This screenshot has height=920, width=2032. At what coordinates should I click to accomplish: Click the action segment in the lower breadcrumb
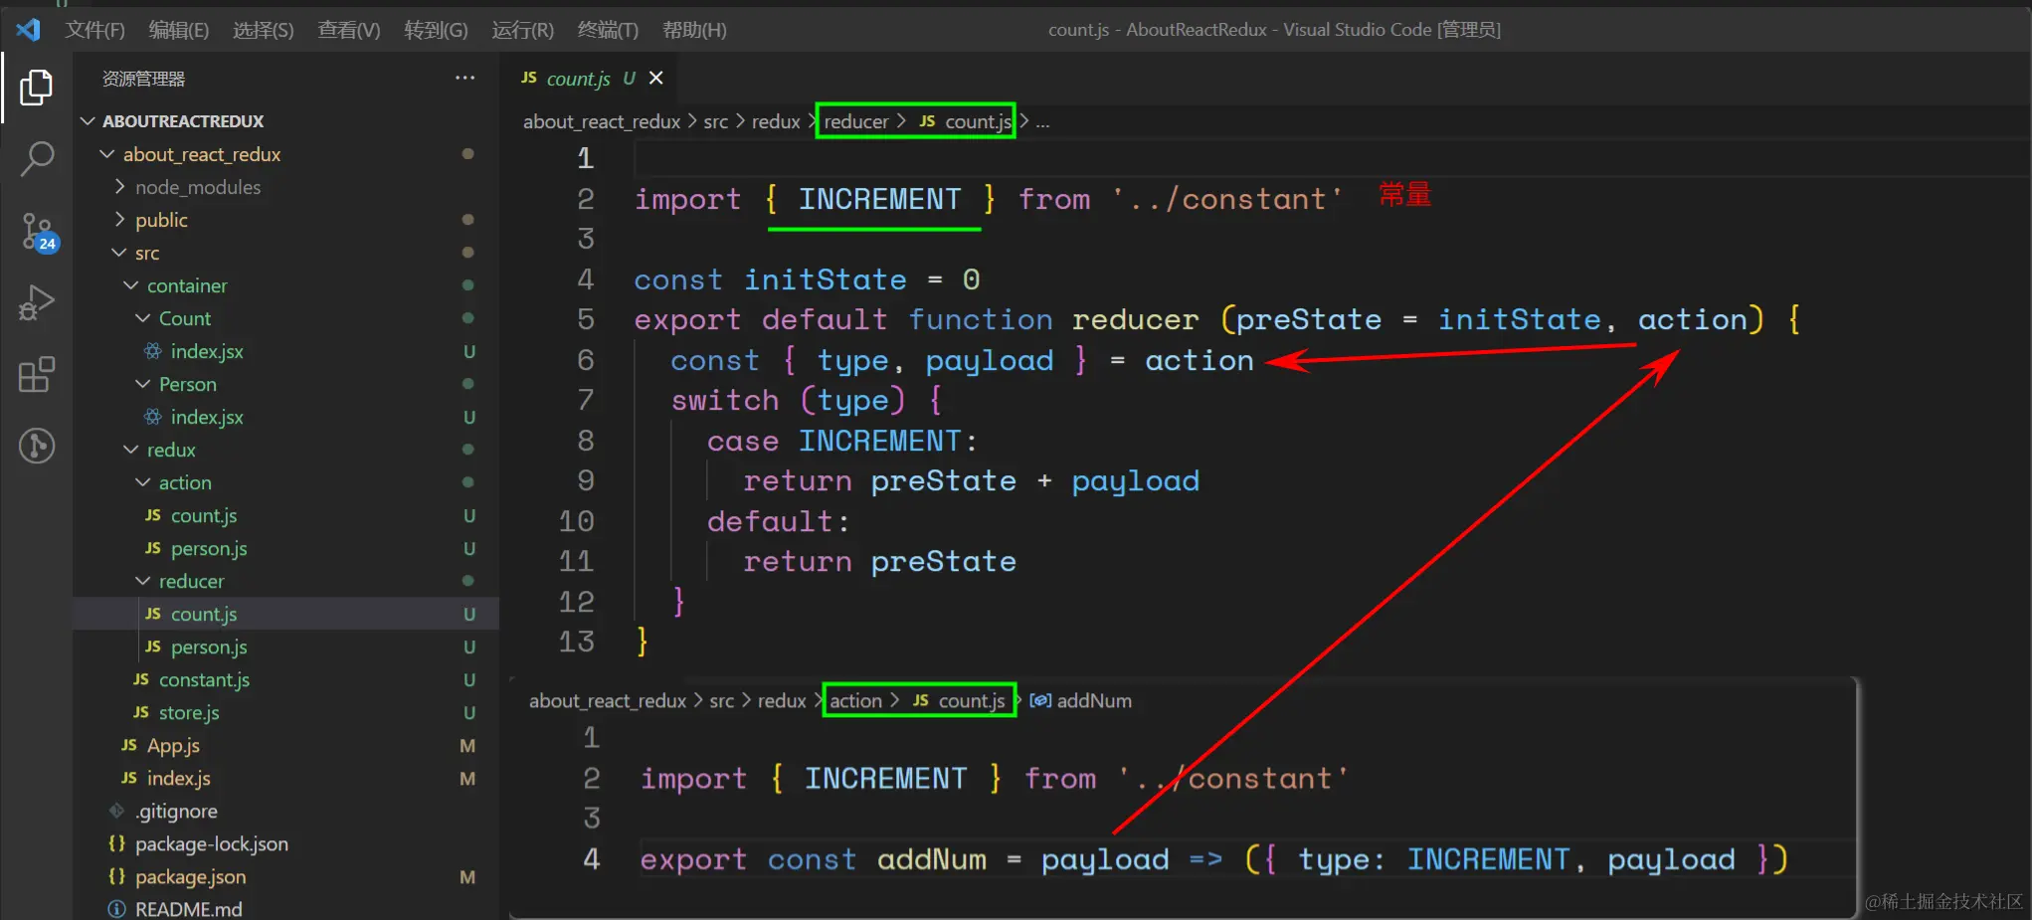855,700
